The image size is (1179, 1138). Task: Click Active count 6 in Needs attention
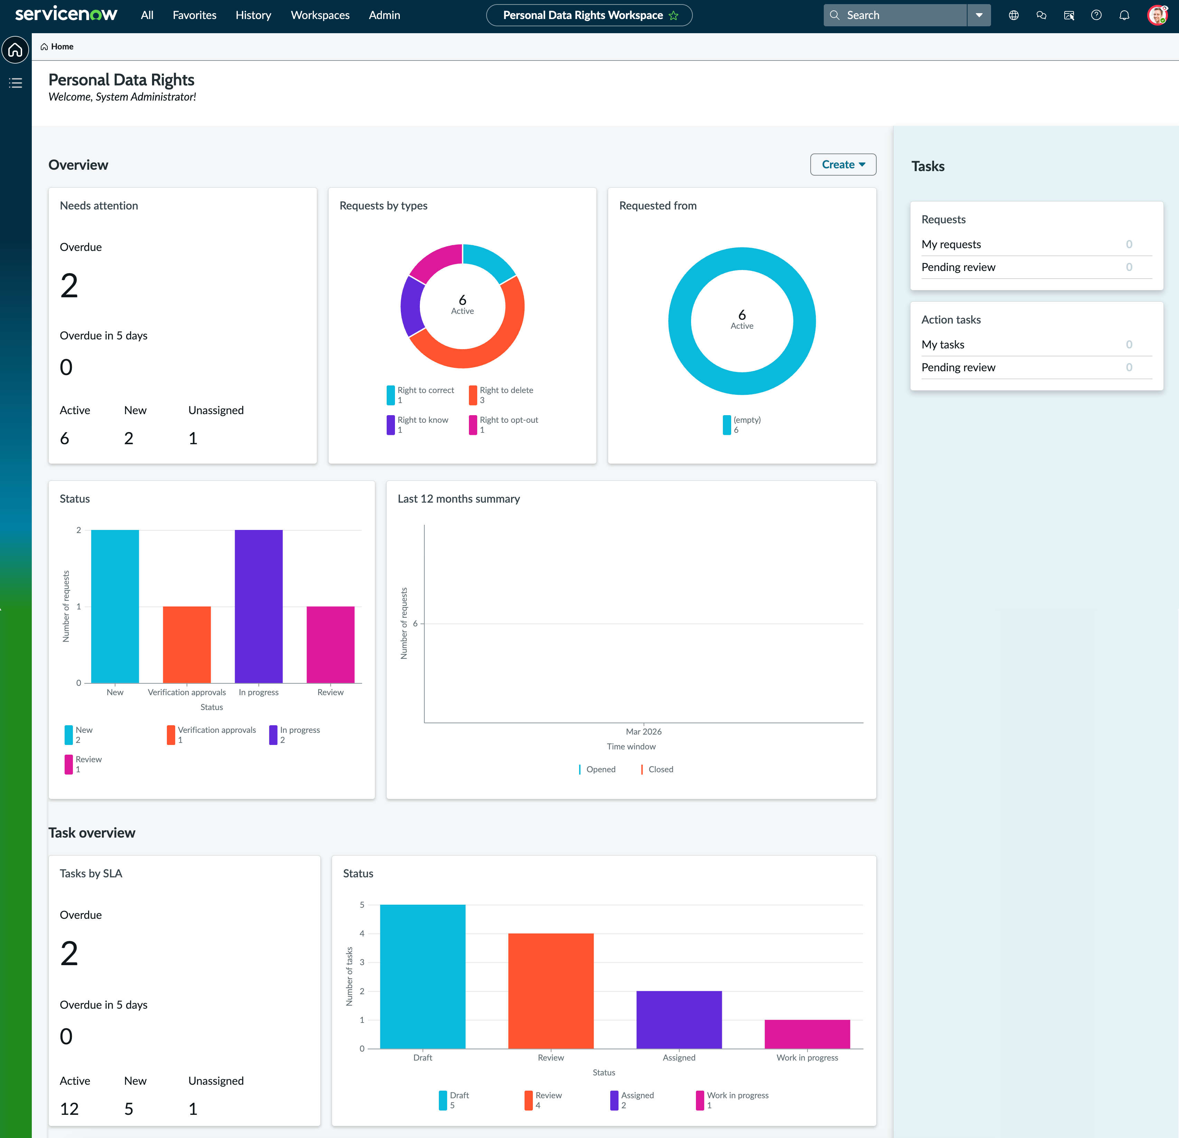(x=64, y=439)
